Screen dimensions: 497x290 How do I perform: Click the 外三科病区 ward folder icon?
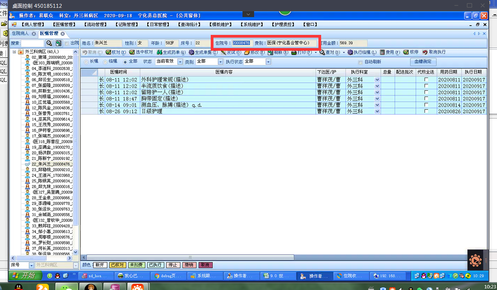21,52
